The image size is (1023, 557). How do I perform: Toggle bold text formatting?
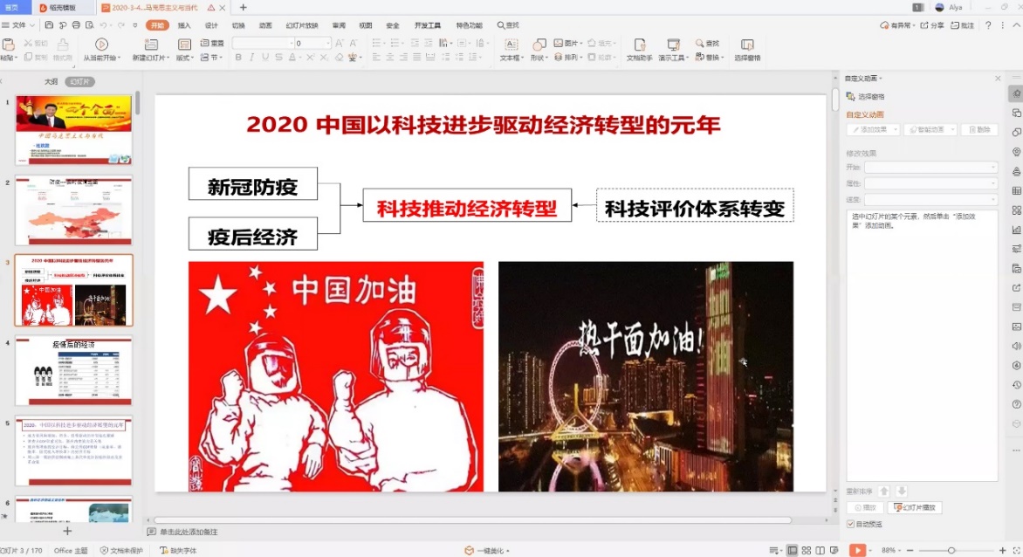(238, 58)
